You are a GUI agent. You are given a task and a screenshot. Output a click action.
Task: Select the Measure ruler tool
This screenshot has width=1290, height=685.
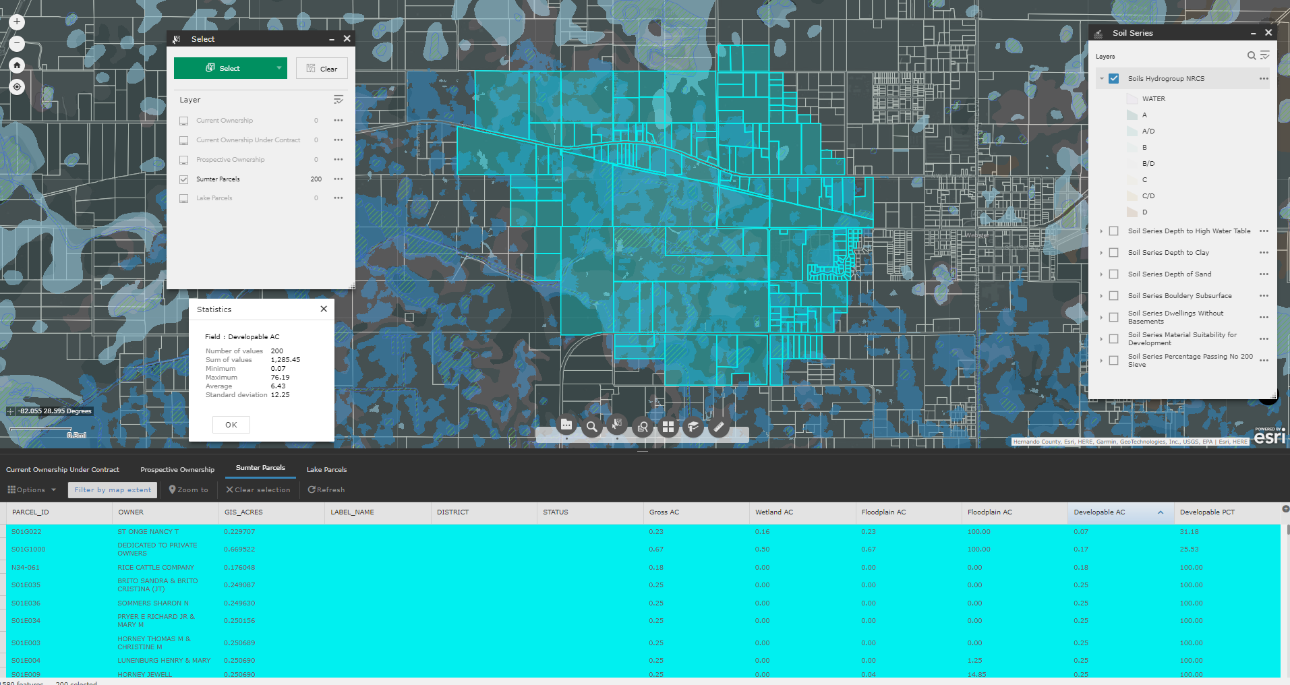click(719, 426)
